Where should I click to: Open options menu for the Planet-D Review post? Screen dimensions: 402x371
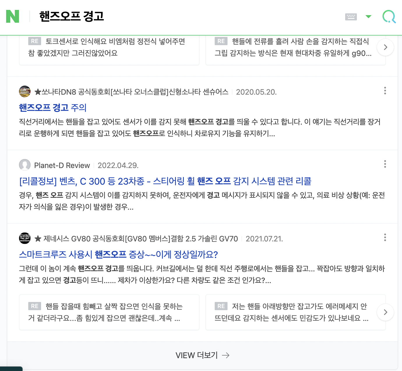(385, 164)
